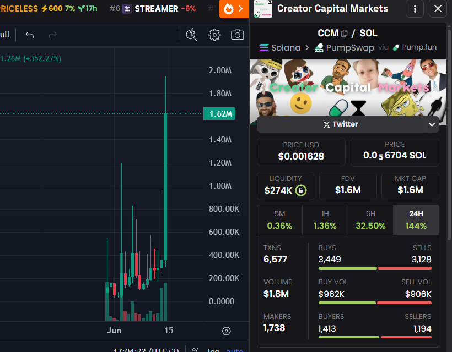Click the Pump.fun source link

(415, 47)
